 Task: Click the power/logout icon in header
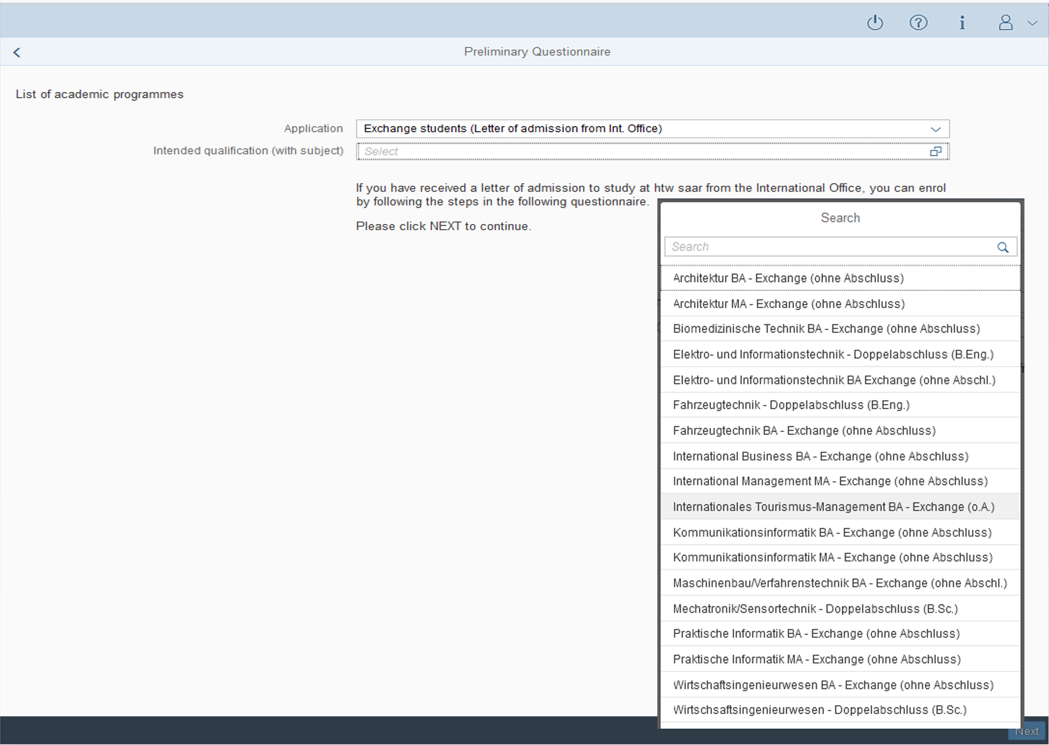(x=875, y=23)
